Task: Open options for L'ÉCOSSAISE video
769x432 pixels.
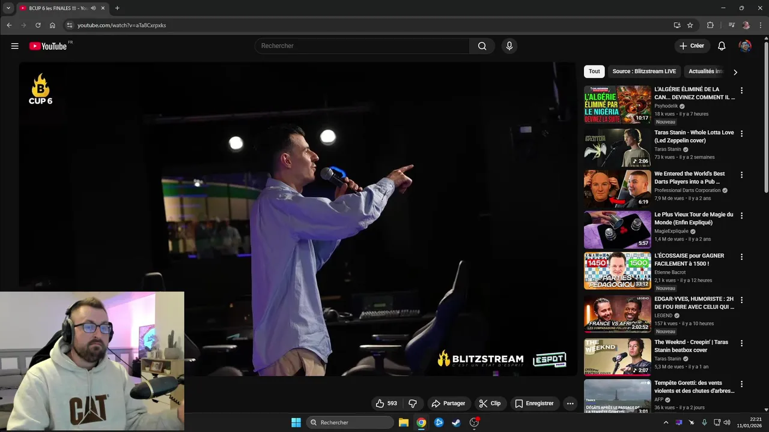Action: (x=741, y=257)
